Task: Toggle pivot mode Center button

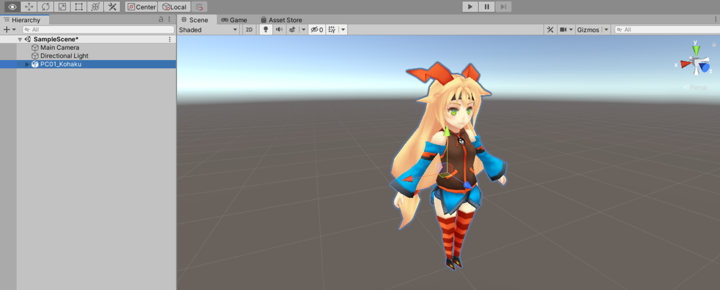Action: [x=142, y=7]
